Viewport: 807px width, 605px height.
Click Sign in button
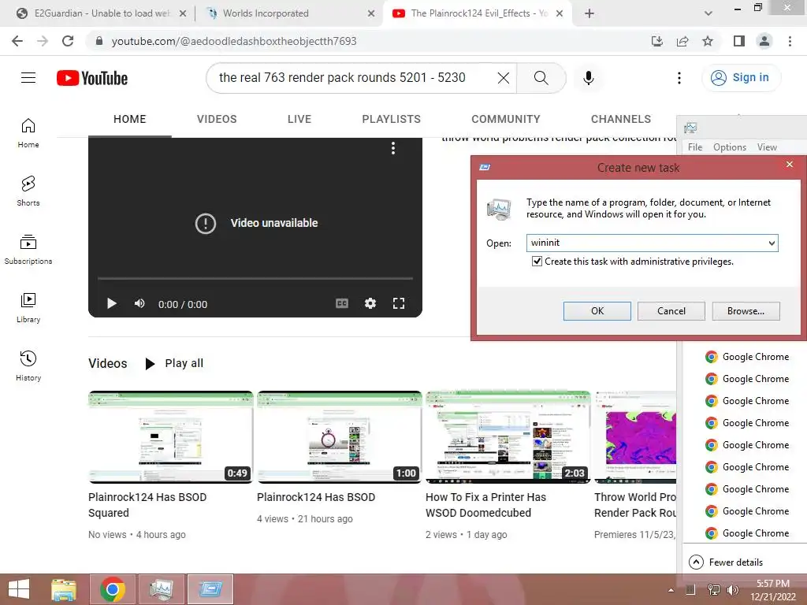click(x=741, y=78)
